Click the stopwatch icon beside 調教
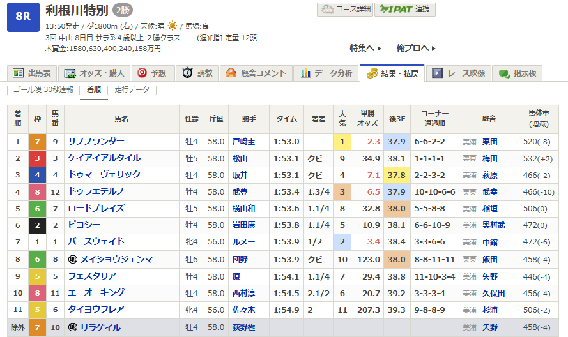The image size is (568, 337). [188, 73]
